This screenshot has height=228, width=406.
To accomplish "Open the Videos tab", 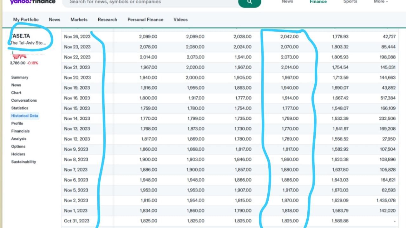I will 180,19.
